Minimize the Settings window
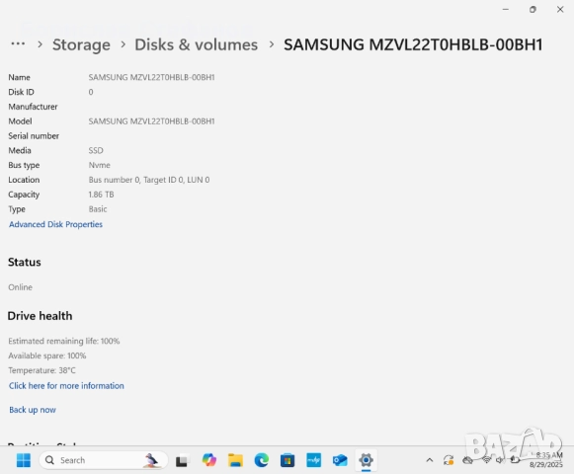Image resolution: width=574 pixels, height=474 pixels. click(x=506, y=10)
